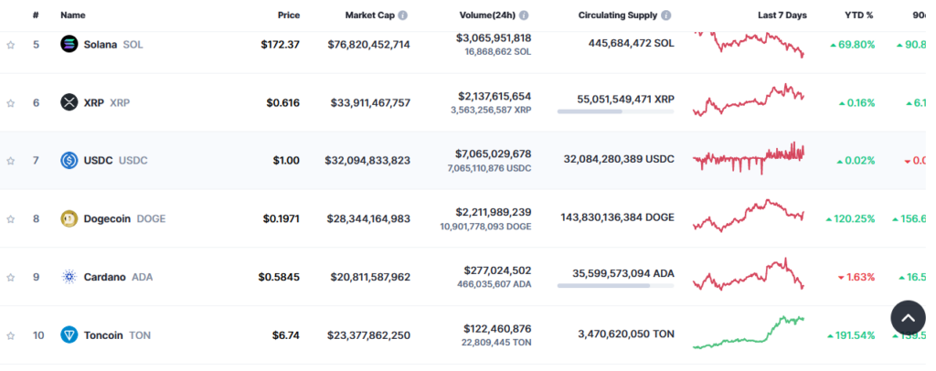The image size is (936, 371).
Task: Click the Dogecoin logo icon
Action: 69,219
